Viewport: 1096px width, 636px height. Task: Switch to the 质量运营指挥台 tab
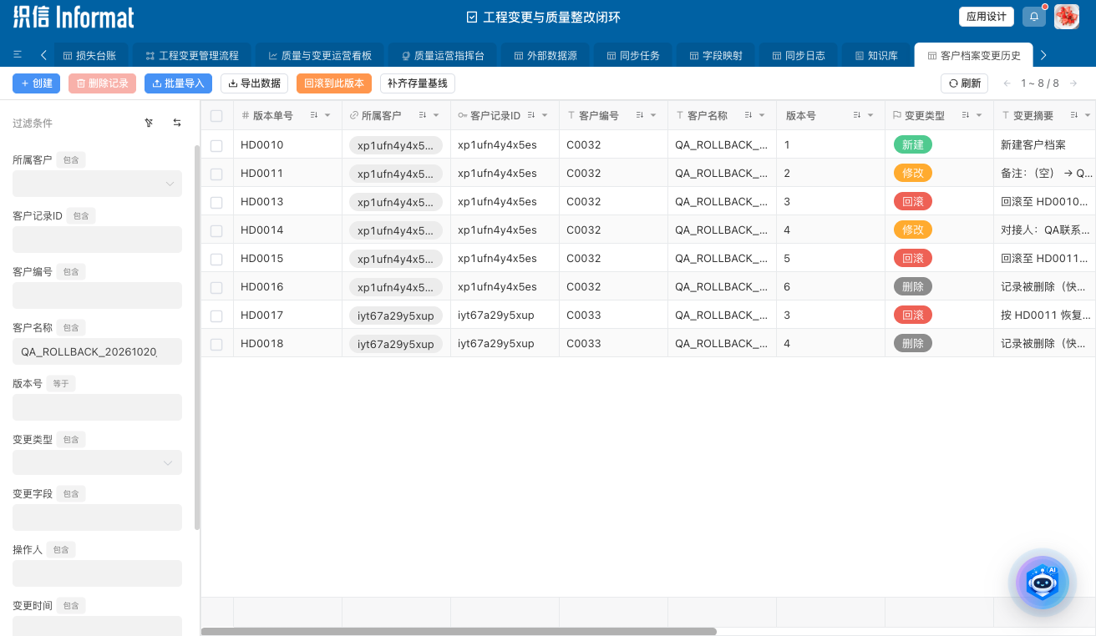tap(443, 55)
